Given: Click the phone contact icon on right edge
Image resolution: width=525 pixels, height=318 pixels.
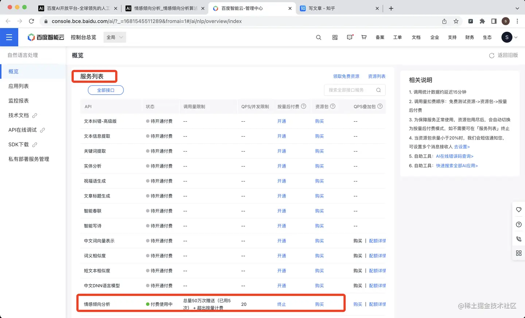Looking at the screenshot, I should coord(519,239).
